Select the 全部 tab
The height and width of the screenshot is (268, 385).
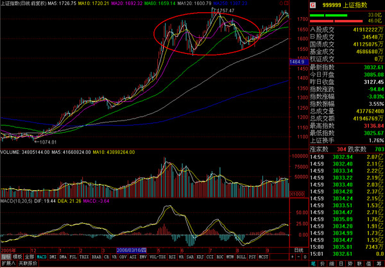30,257
